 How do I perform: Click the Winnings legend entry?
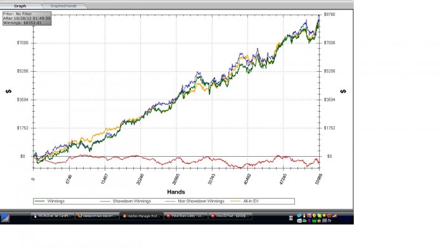(x=50, y=201)
